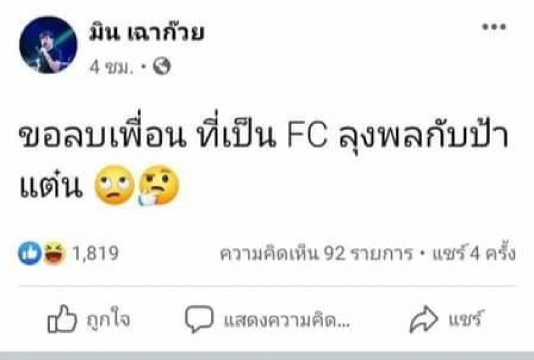Open the 4 ชม. post timestamp
Image resolution: width=534 pixels, height=360 pixels.
pyautogui.click(x=111, y=67)
